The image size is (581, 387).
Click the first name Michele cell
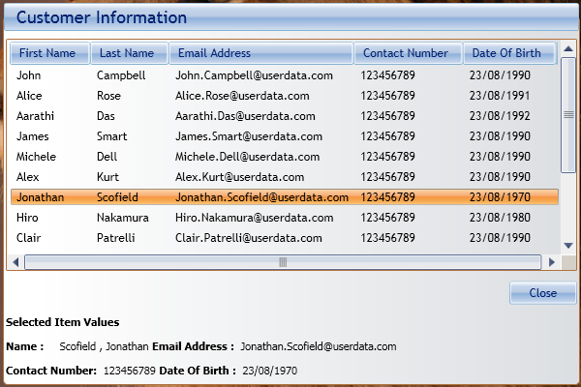coord(36,157)
